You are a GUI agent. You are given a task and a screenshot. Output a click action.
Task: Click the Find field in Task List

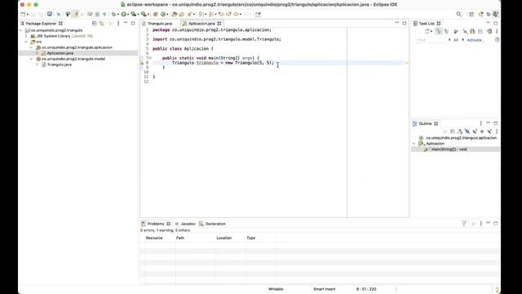431,40
